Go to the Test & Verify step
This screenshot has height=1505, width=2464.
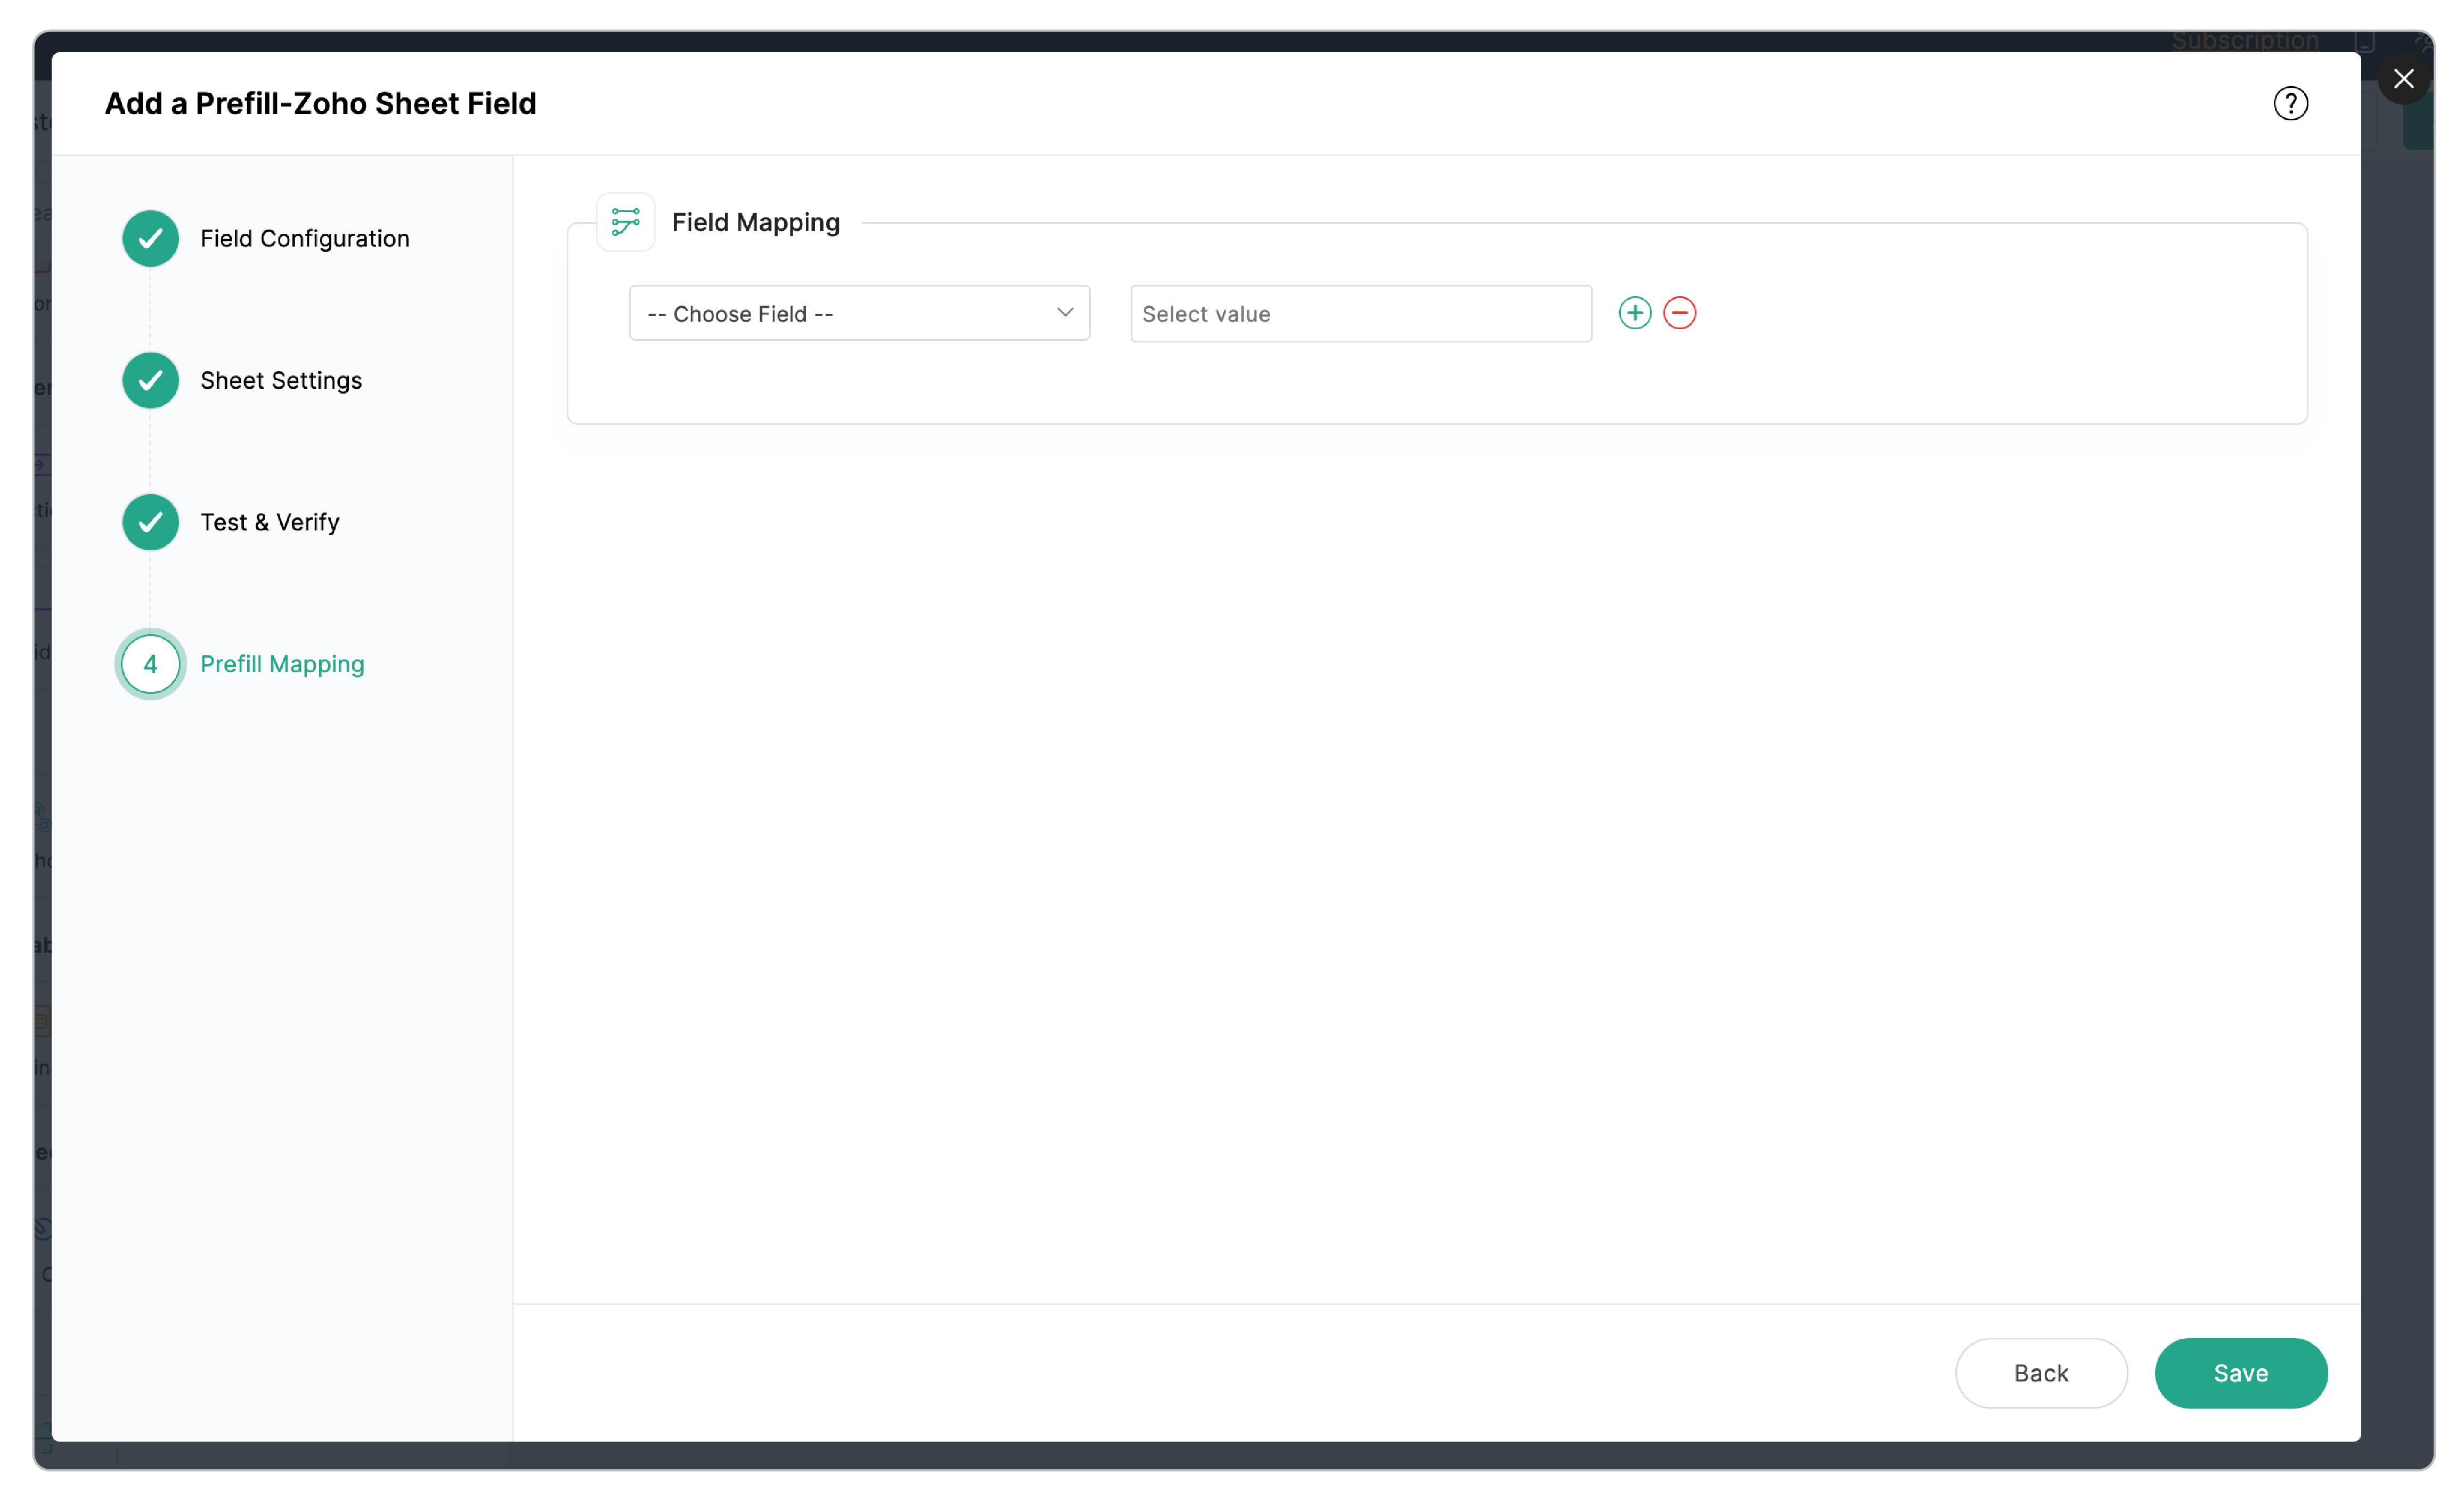pos(270,523)
